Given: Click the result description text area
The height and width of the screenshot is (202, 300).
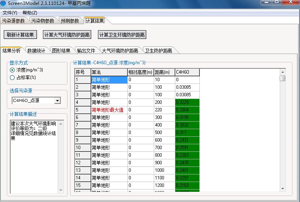Looking at the screenshot, I should 34,157.
